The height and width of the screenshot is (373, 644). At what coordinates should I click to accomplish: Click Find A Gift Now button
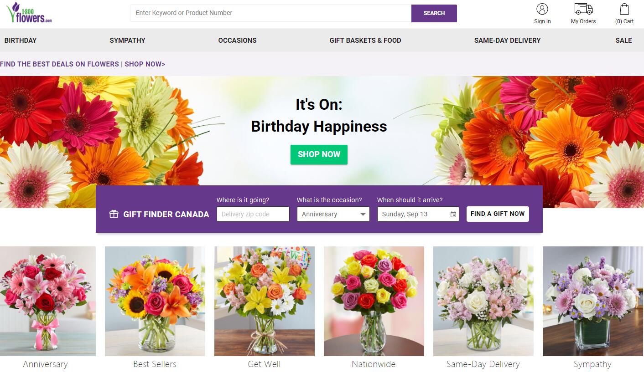click(498, 214)
